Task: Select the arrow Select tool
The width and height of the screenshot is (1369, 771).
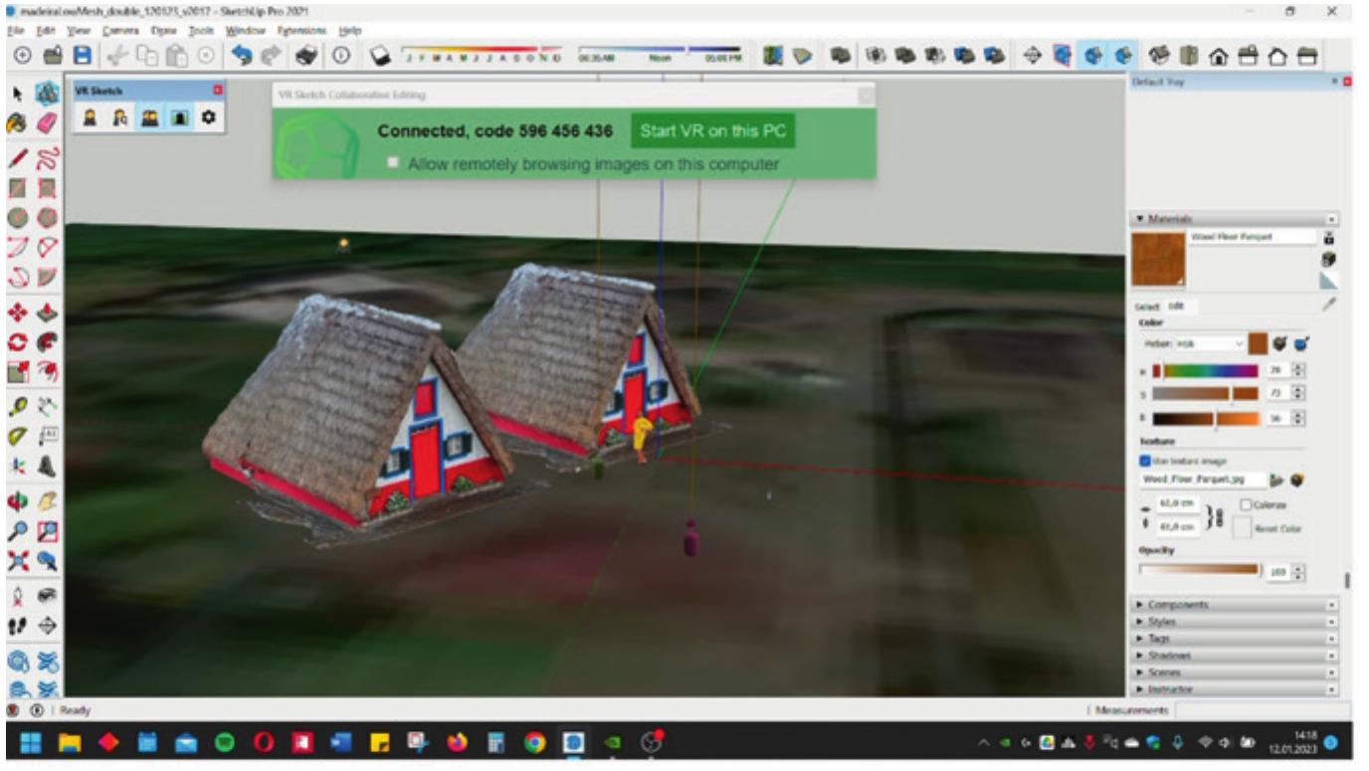Action: (x=16, y=95)
